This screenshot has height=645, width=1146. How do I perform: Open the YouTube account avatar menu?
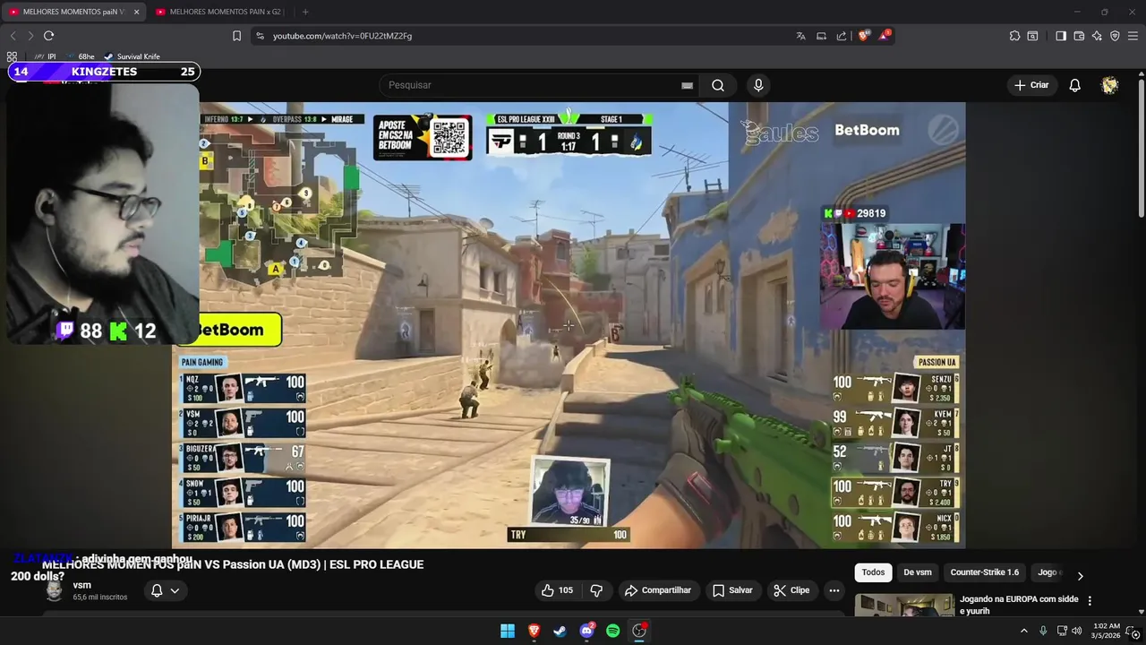[1110, 85]
